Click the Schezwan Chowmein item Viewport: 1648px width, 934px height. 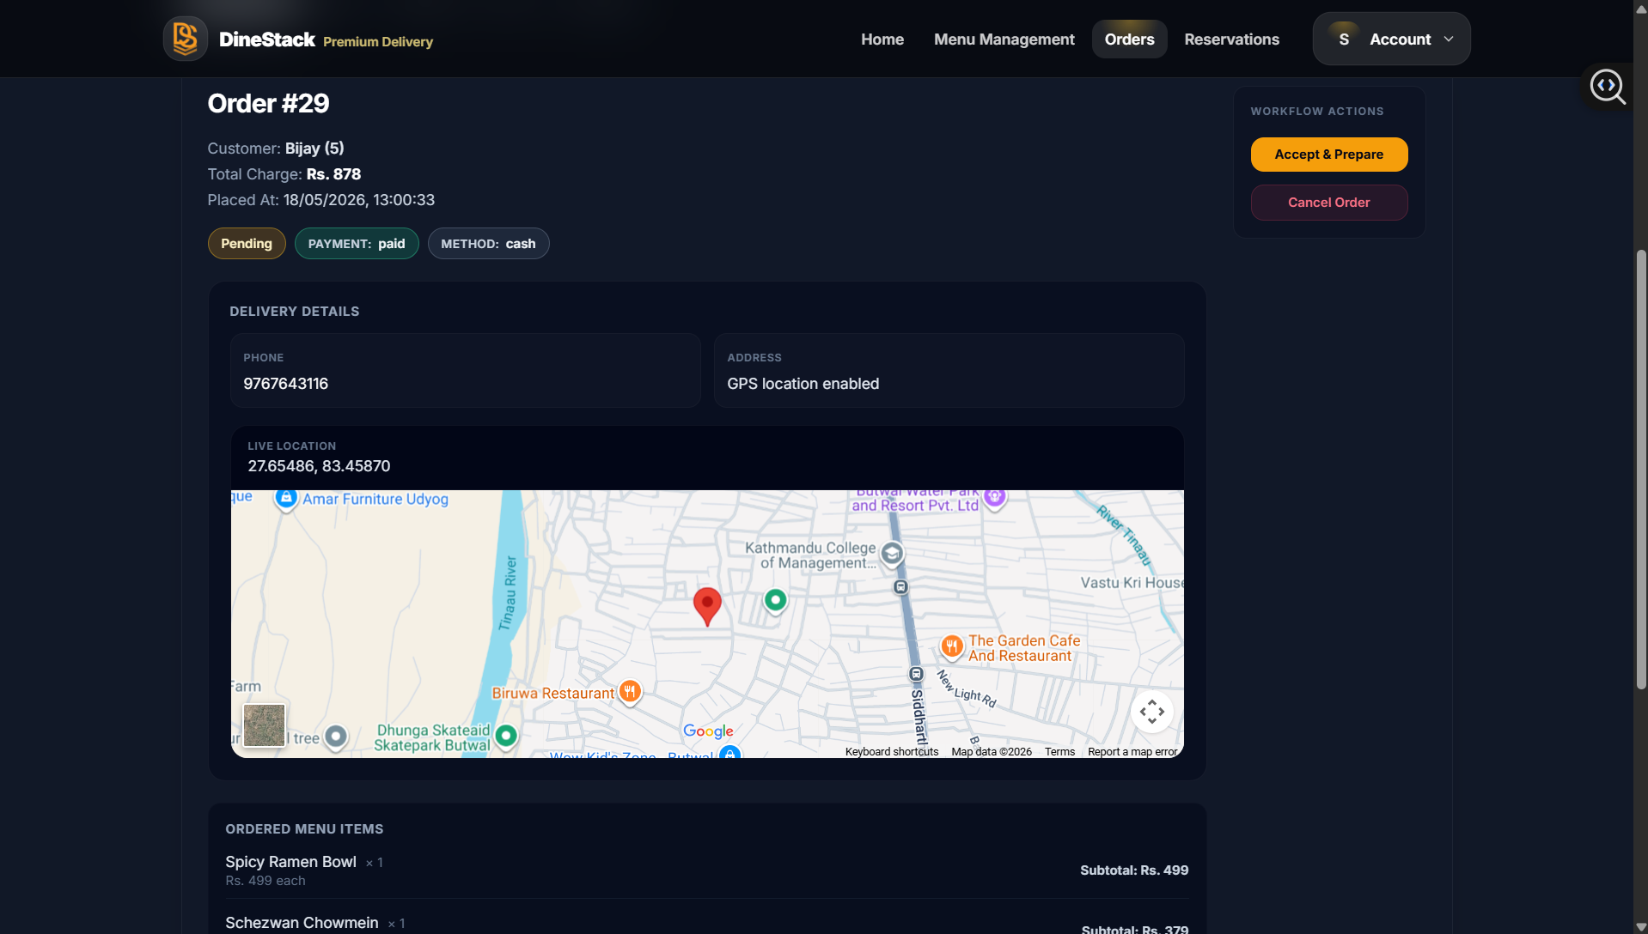(x=302, y=923)
